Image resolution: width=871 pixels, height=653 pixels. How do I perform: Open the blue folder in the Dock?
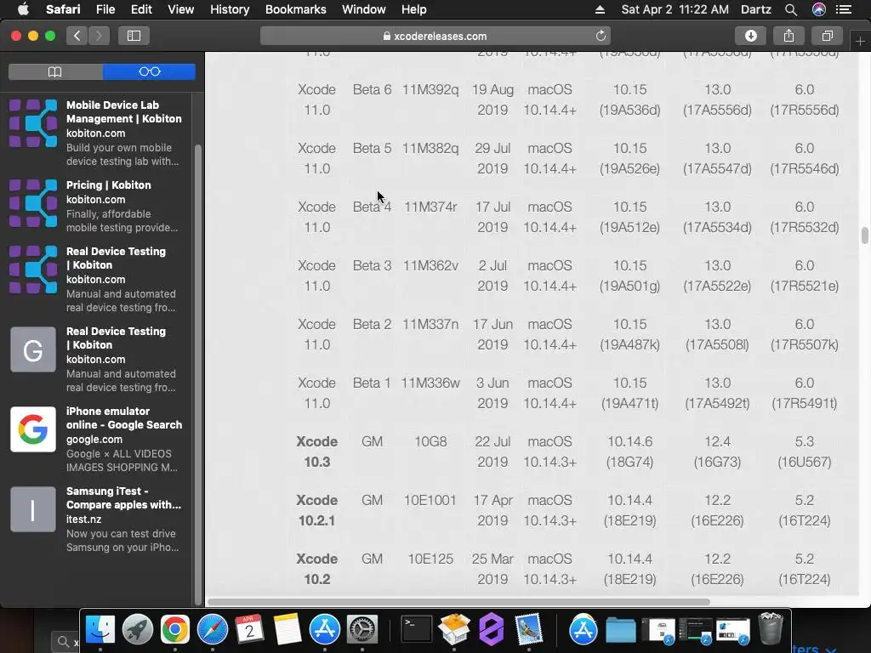point(620,630)
